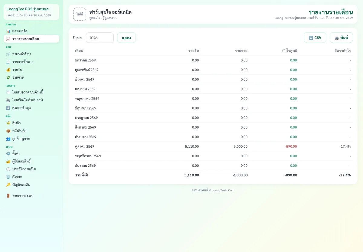This screenshot has width=363, height=252.
Task: Select the กุมภาพันธ์ 2569 row label
Action: click(87, 70)
